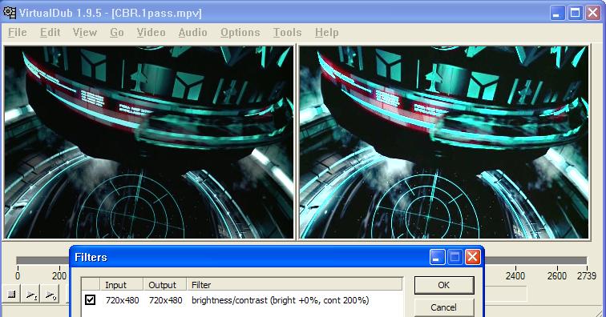Open the Edit menu
The image size is (606, 317).
(50, 33)
